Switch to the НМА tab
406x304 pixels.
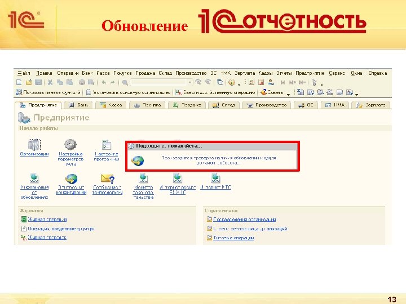click(335, 105)
